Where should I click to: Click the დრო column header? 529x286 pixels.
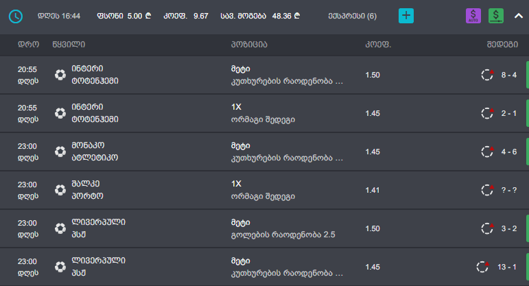click(28, 45)
